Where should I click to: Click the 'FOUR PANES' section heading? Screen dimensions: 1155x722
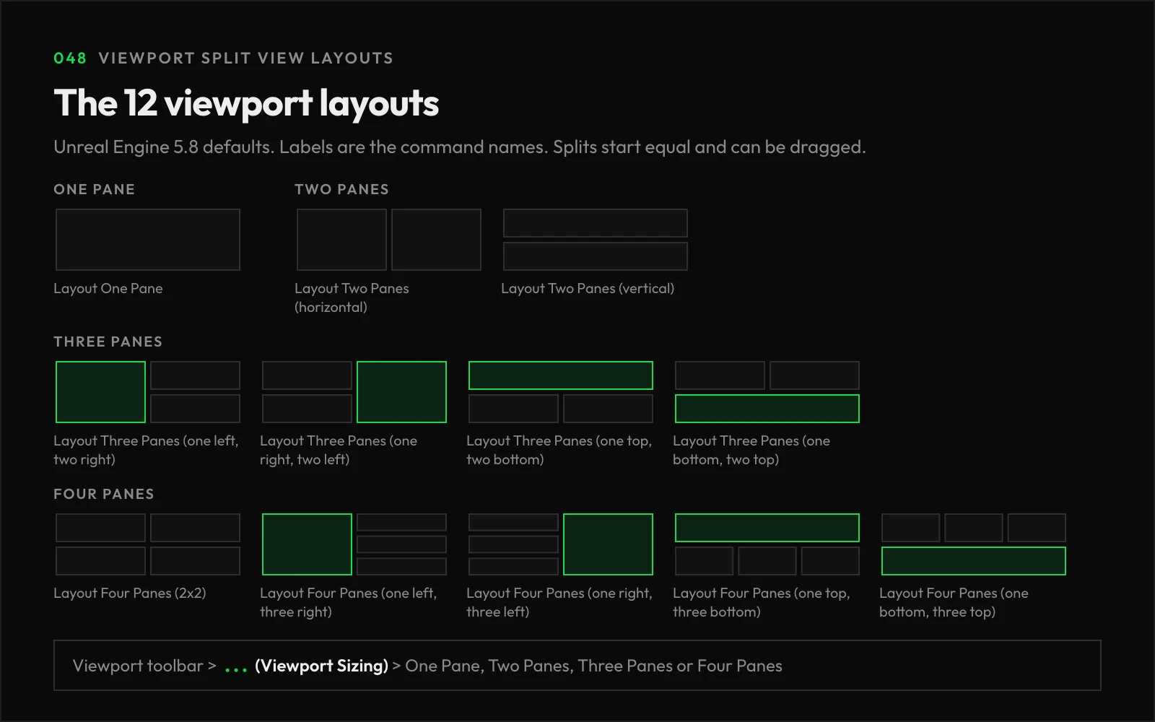click(104, 494)
